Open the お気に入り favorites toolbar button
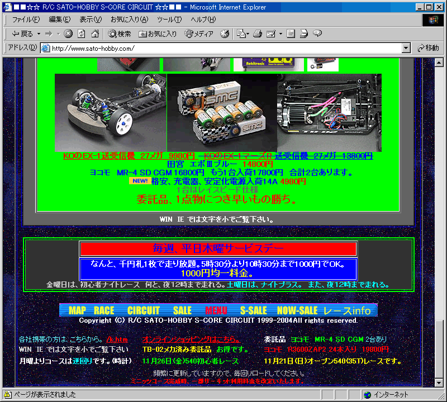The width and height of the screenshot is (447, 402). [x=158, y=34]
